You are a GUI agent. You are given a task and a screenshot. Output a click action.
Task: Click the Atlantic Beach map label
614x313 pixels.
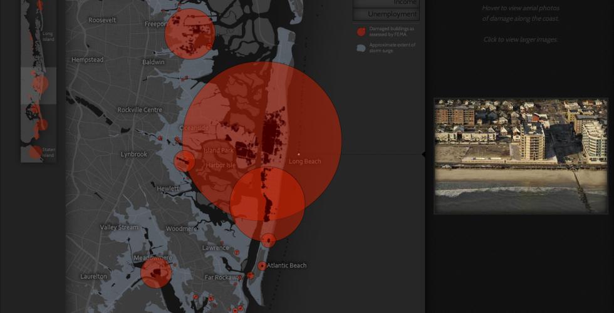pyautogui.click(x=287, y=265)
